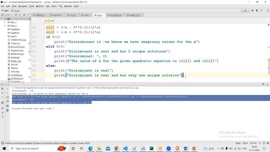Open Task View on taskbar

[81, 148]
